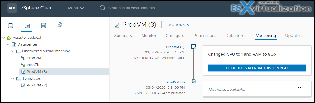Click VSPHERE.LOCAL\Administrator under ProdVM (3)
The image size is (315, 103).
click(x=159, y=58)
